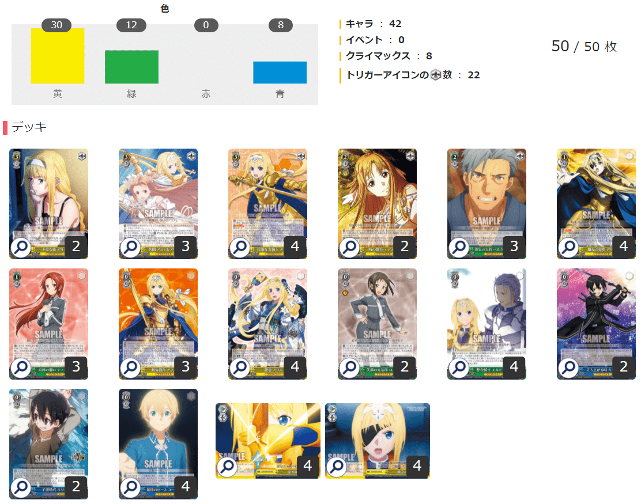This screenshot has height=504, width=641.
Task: Open the Alice with purple knight card
Action: click(x=487, y=324)
